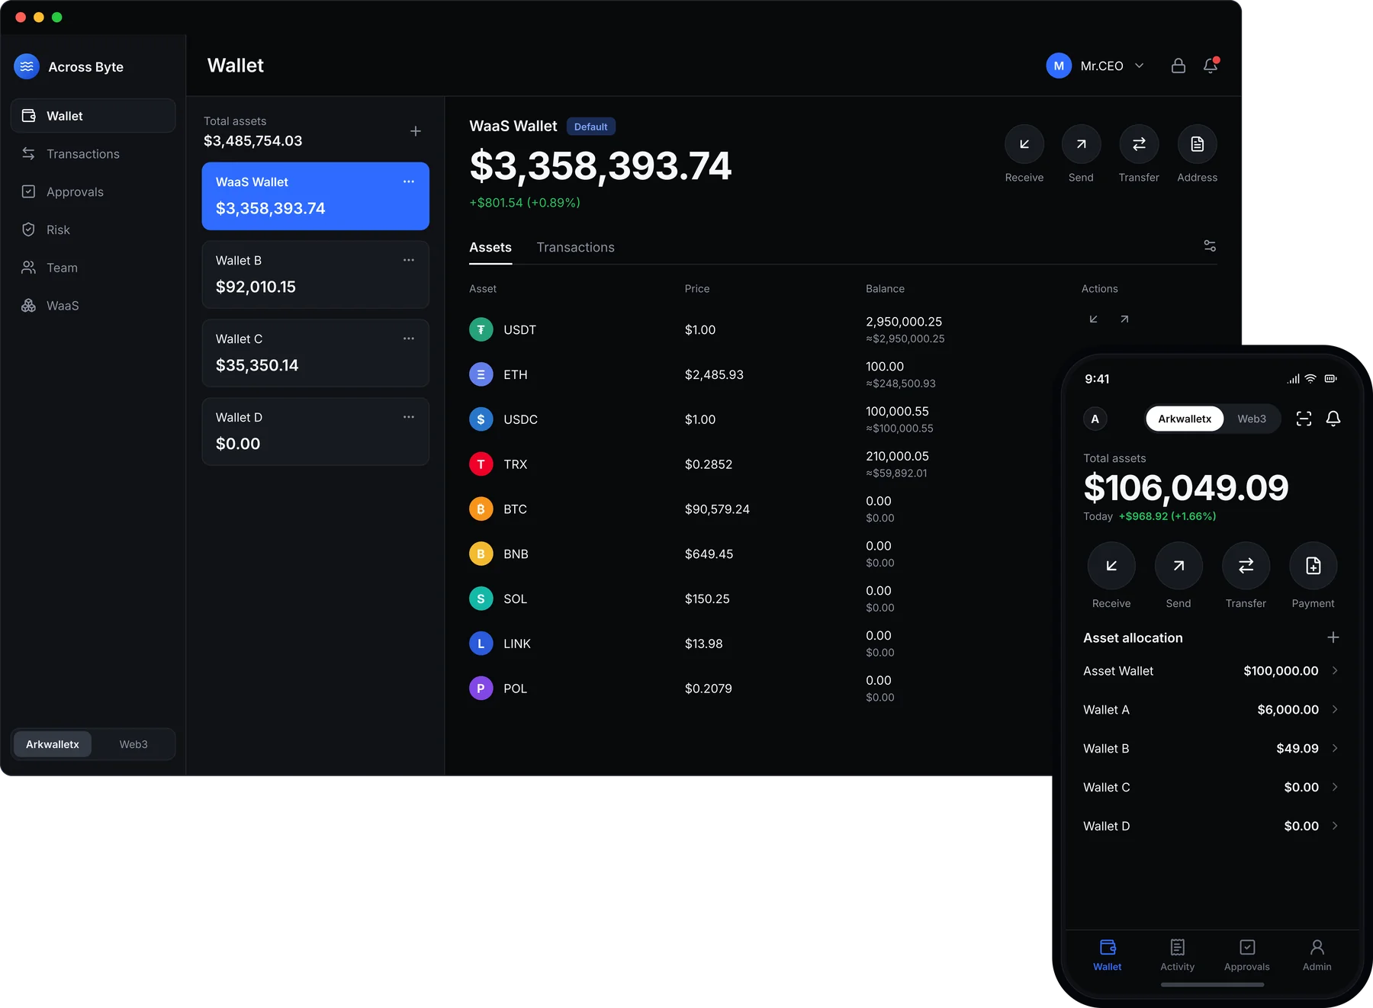Open Wallet in the desktop sidebar
Image resolution: width=1373 pixels, height=1008 pixels.
[93, 116]
